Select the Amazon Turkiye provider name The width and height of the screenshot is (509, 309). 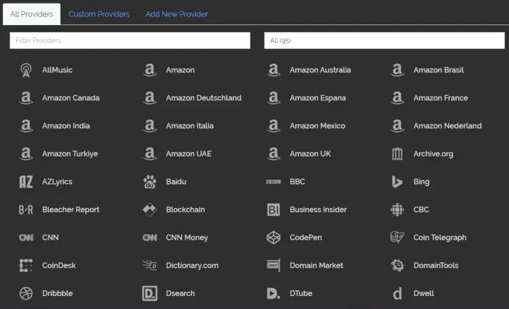pyautogui.click(x=70, y=154)
